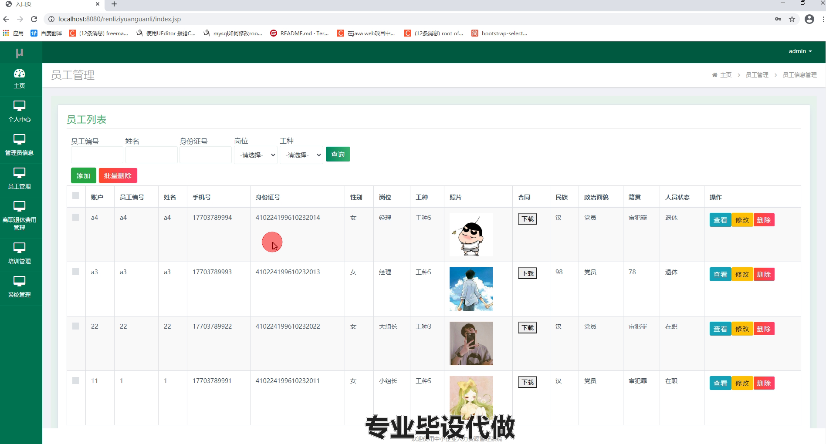
Task: Open the root of... CSDN bookmark
Action: (434, 33)
